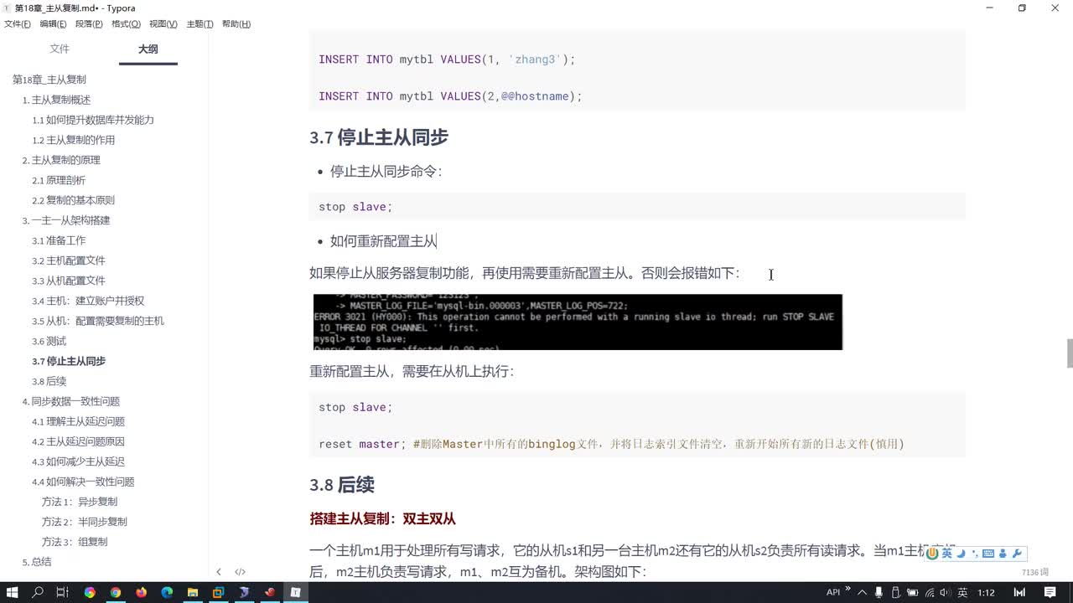
Task: Open the 段落(P) menu
Action: [x=89, y=24]
